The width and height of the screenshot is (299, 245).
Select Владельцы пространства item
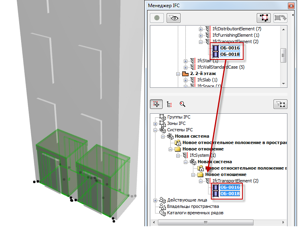pyautogui.click(x=193, y=206)
